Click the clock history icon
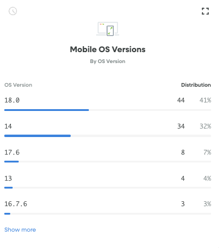The height and width of the screenshot is (248, 219). pyautogui.click(x=13, y=11)
